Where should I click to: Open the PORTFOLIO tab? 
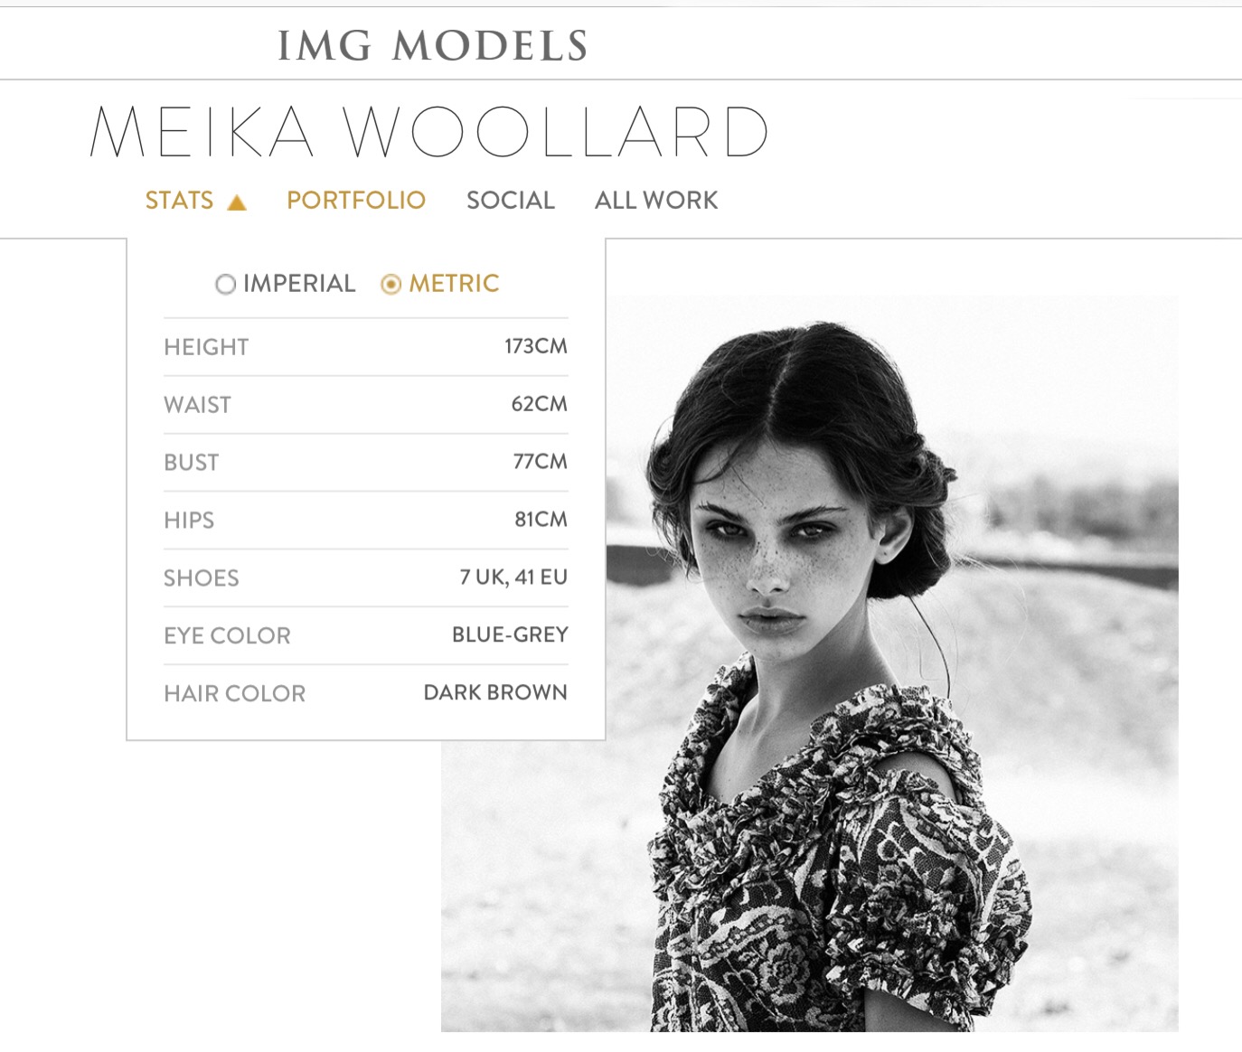click(356, 200)
